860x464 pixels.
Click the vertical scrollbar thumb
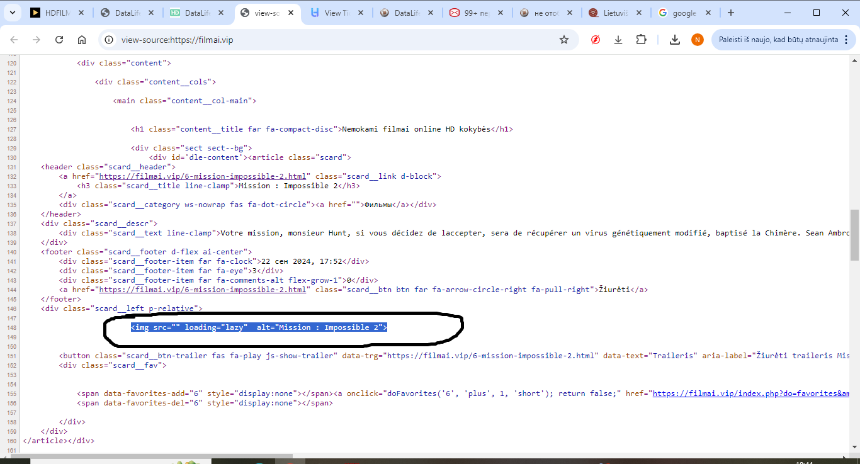[854, 235]
